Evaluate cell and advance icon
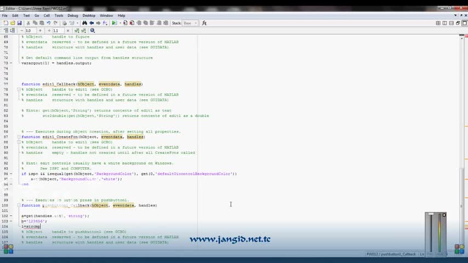The height and width of the screenshot is (263, 468). pyautogui.click(x=13, y=31)
